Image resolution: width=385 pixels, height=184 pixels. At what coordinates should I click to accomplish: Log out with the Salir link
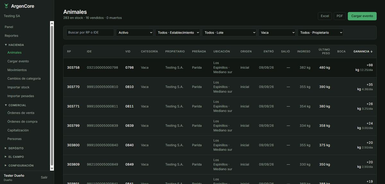click(44, 177)
